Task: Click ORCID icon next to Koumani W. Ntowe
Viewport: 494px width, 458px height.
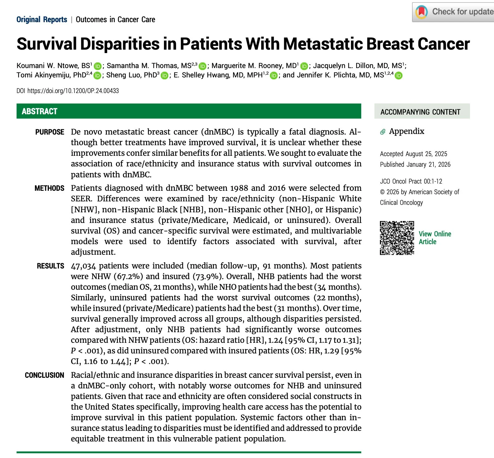Action: click(x=98, y=66)
